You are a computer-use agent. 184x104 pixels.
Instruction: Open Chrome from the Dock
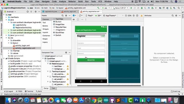[94, 100]
